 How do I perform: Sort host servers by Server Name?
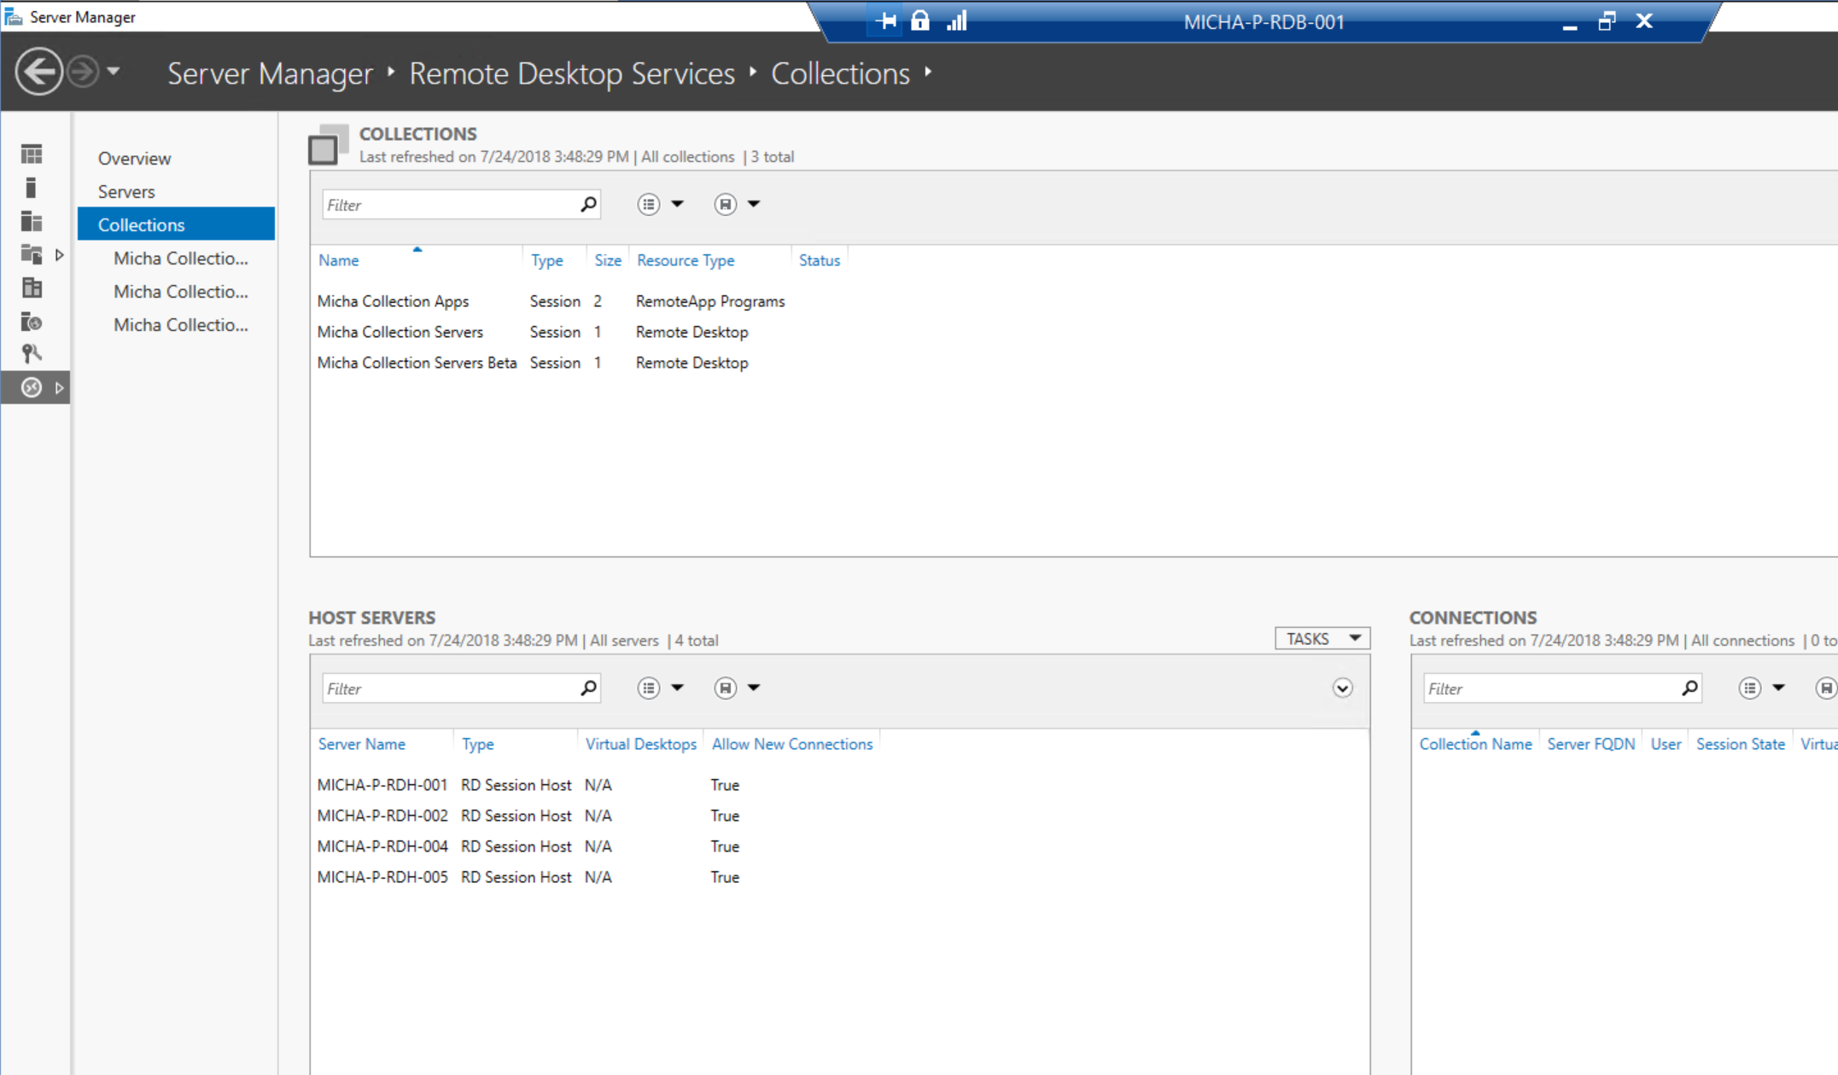click(362, 744)
